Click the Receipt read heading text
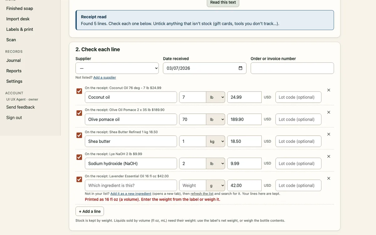Image resolution: width=376 pixels, height=235 pixels. click(x=94, y=17)
